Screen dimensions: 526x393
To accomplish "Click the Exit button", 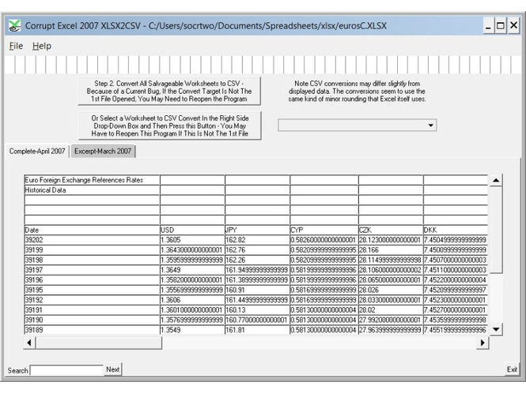I will pos(512,369).
